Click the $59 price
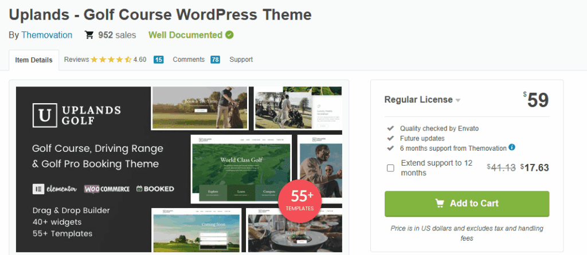587x255 pixels. [x=536, y=100]
